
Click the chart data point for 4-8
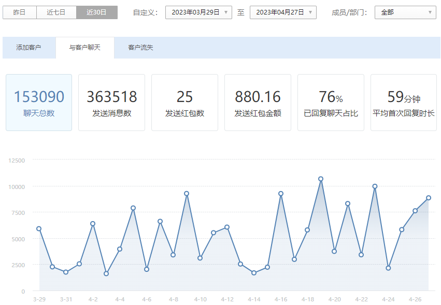(x=173, y=255)
